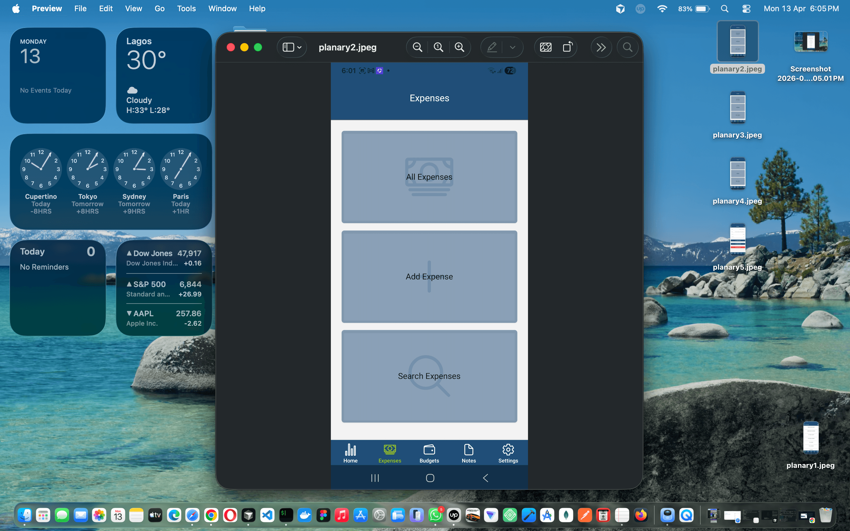Open the Tools menu
Screen dimensions: 850x531
186,9
